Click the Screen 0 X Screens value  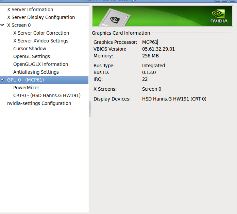(x=152, y=89)
